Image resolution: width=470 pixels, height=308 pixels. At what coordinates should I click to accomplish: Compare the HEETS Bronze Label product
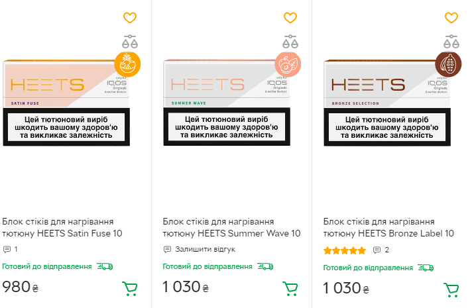click(451, 40)
